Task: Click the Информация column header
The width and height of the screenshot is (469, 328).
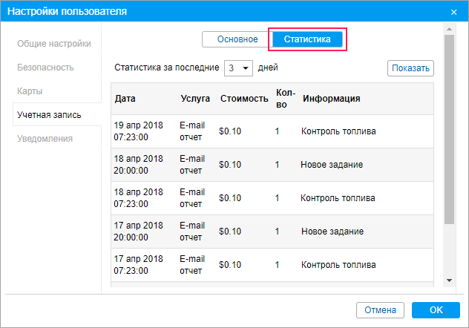Action: [x=332, y=99]
